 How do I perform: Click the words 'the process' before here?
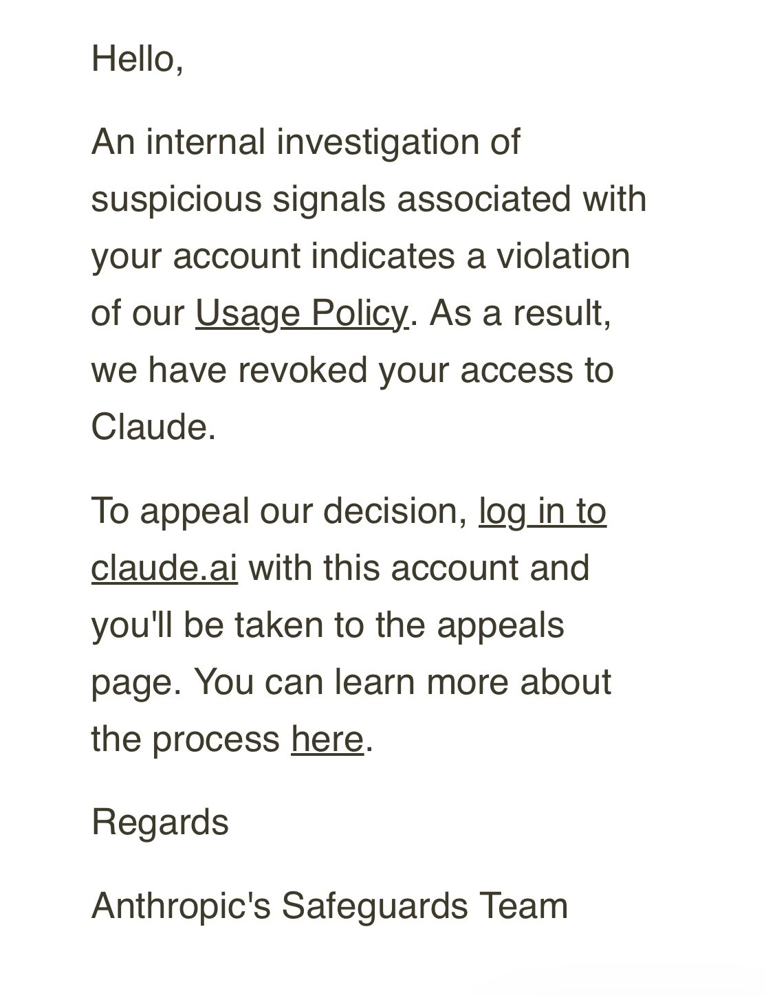pyautogui.click(x=185, y=739)
